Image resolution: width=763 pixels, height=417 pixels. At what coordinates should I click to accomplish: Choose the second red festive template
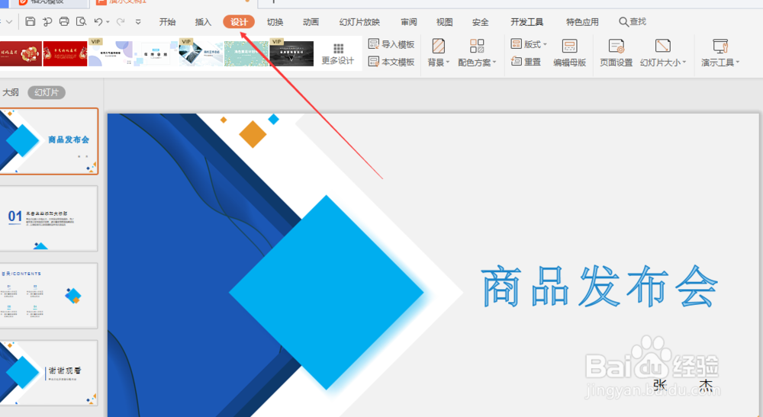tap(65, 53)
